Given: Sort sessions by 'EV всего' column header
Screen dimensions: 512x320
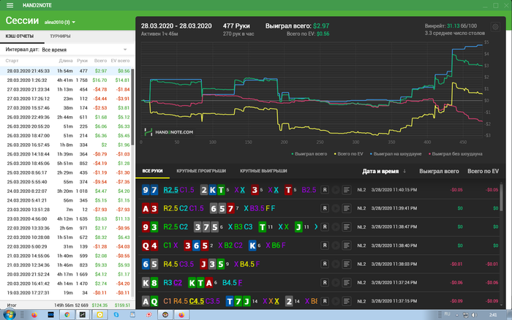Looking at the screenshot, I should [x=120, y=61].
